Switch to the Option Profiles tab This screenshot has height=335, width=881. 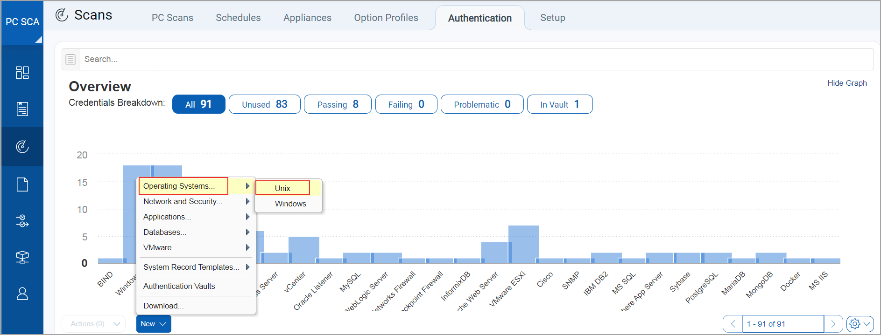[x=386, y=18]
